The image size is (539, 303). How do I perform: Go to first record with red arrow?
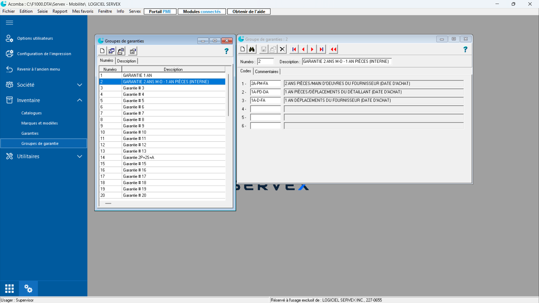click(294, 49)
